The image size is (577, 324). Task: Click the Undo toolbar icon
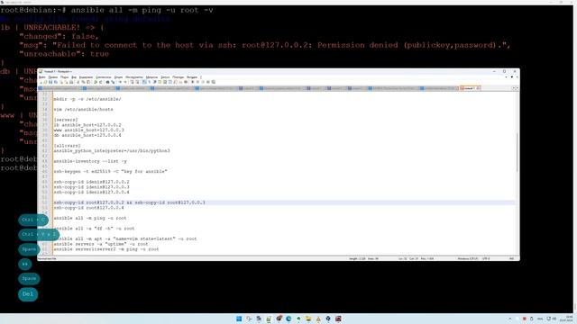click(96, 82)
